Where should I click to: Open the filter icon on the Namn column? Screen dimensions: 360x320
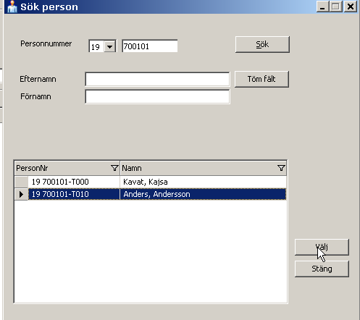coord(281,168)
